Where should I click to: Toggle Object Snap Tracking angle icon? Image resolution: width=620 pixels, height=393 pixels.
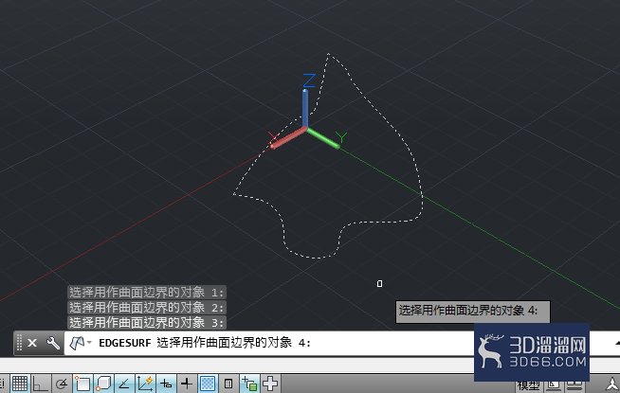pyautogui.click(x=124, y=384)
